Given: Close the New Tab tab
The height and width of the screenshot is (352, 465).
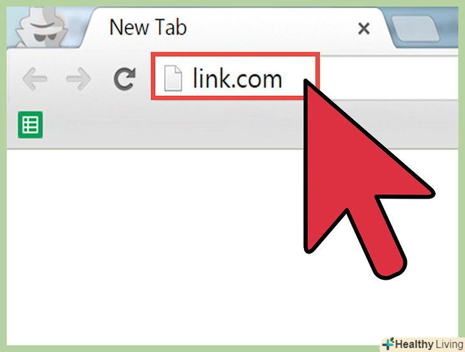Looking at the screenshot, I should 363,29.
